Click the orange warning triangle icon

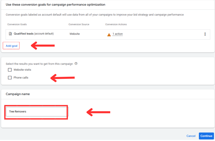pos(109,34)
